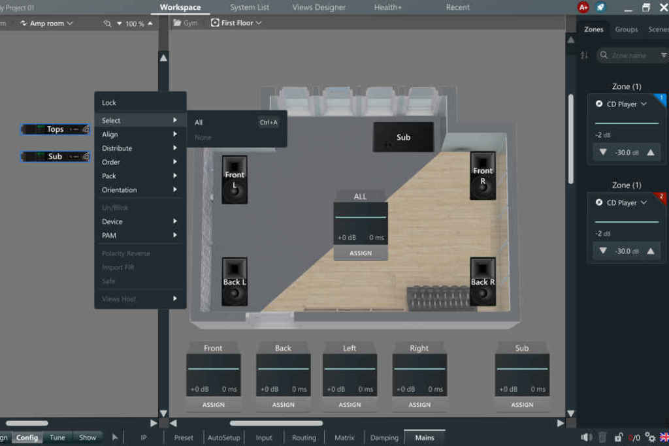Switch to Tune mode

pos(57,438)
